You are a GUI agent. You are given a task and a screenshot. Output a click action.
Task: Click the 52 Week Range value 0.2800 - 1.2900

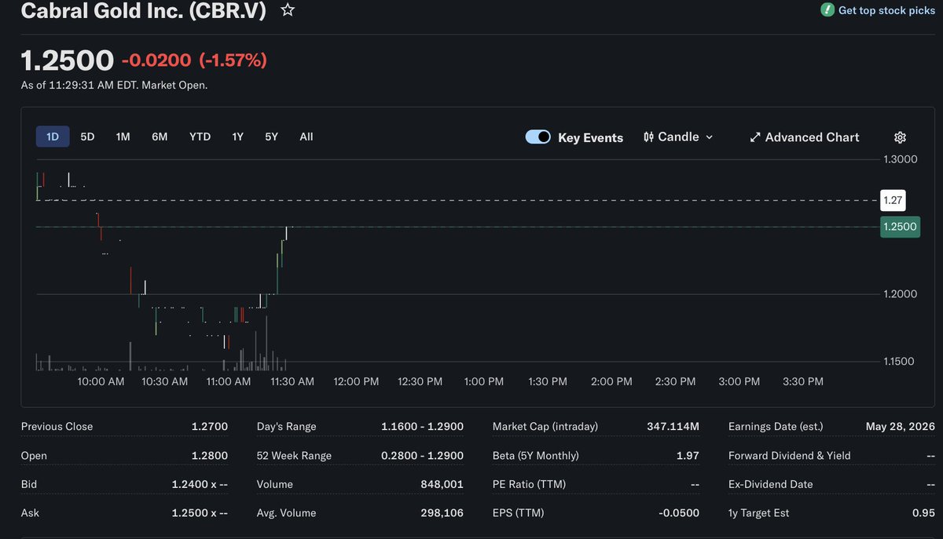point(422,456)
